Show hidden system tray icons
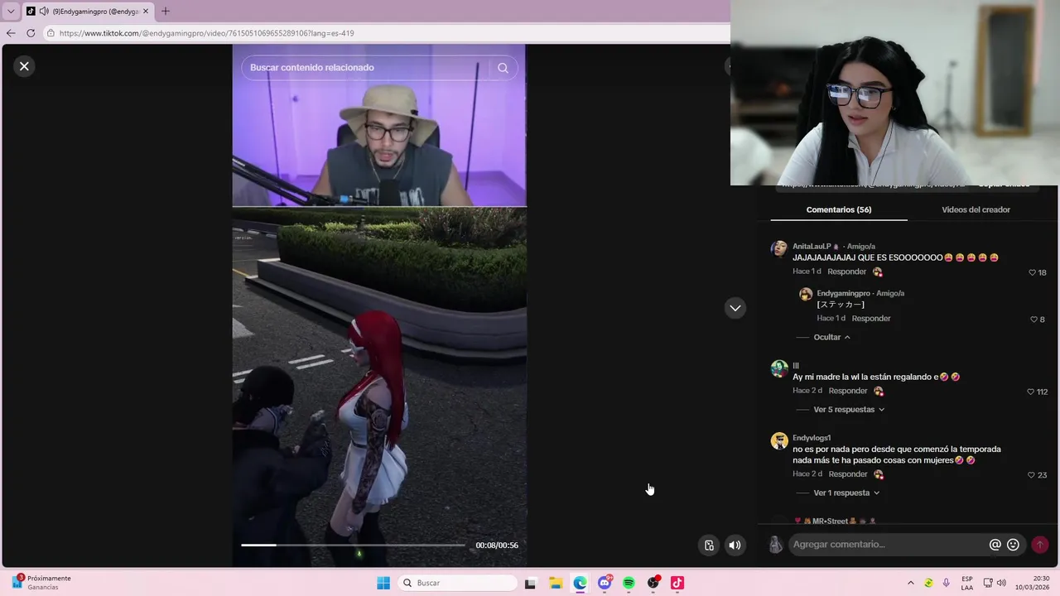 911,583
